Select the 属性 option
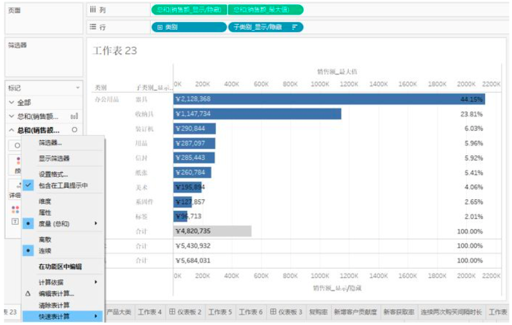The image size is (512, 325). [44, 212]
